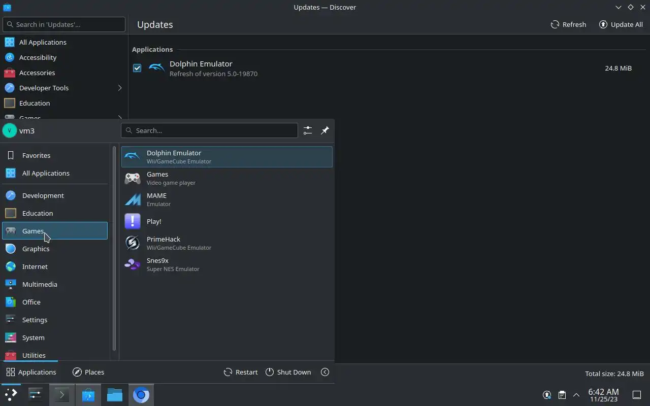This screenshot has width=650, height=406.
Task: Click Update All in Discover
Action: coord(621,24)
